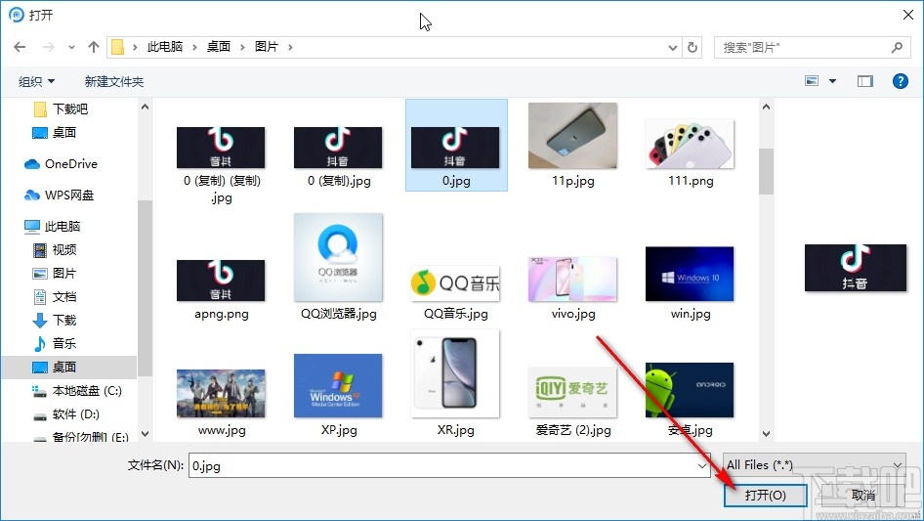Toggle the preview pane button
This screenshot has height=521, width=924.
tap(865, 81)
